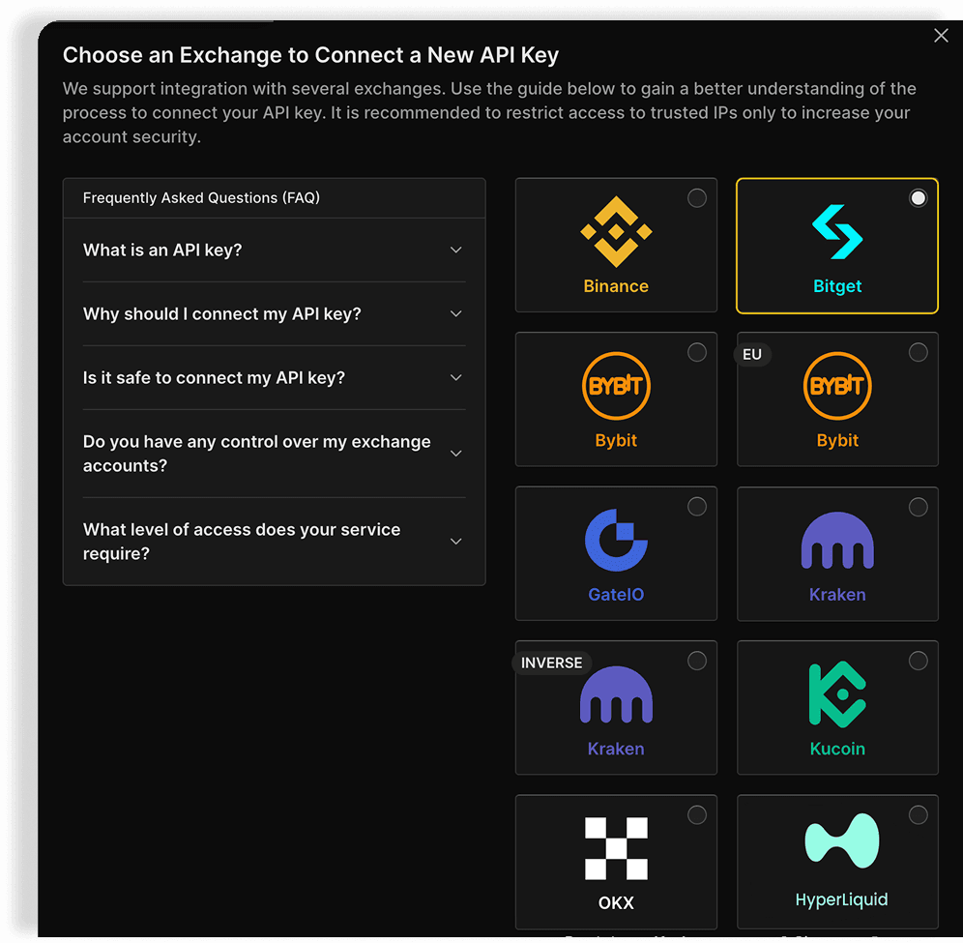Open the "What is an API key?" question text
963x943 pixels.
[x=162, y=250]
